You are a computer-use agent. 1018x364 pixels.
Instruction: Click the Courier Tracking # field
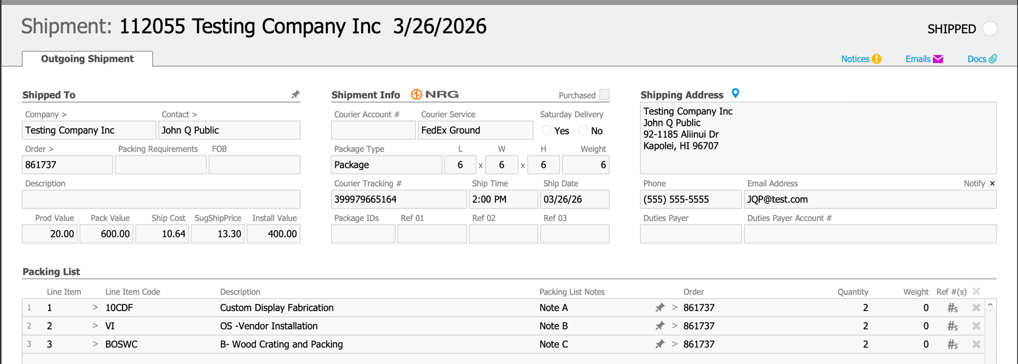click(398, 199)
